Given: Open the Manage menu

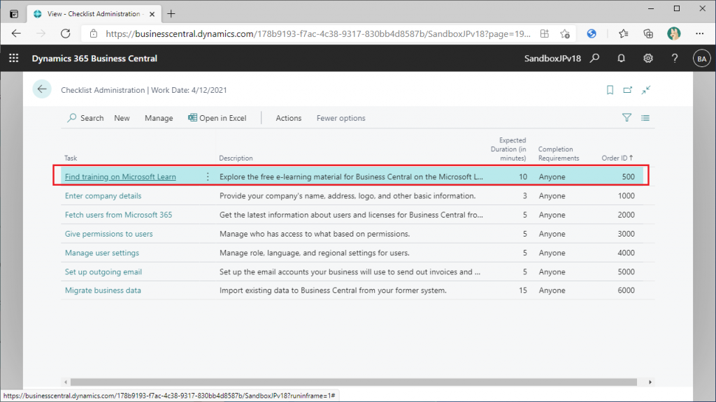Looking at the screenshot, I should (x=159, y=118).
